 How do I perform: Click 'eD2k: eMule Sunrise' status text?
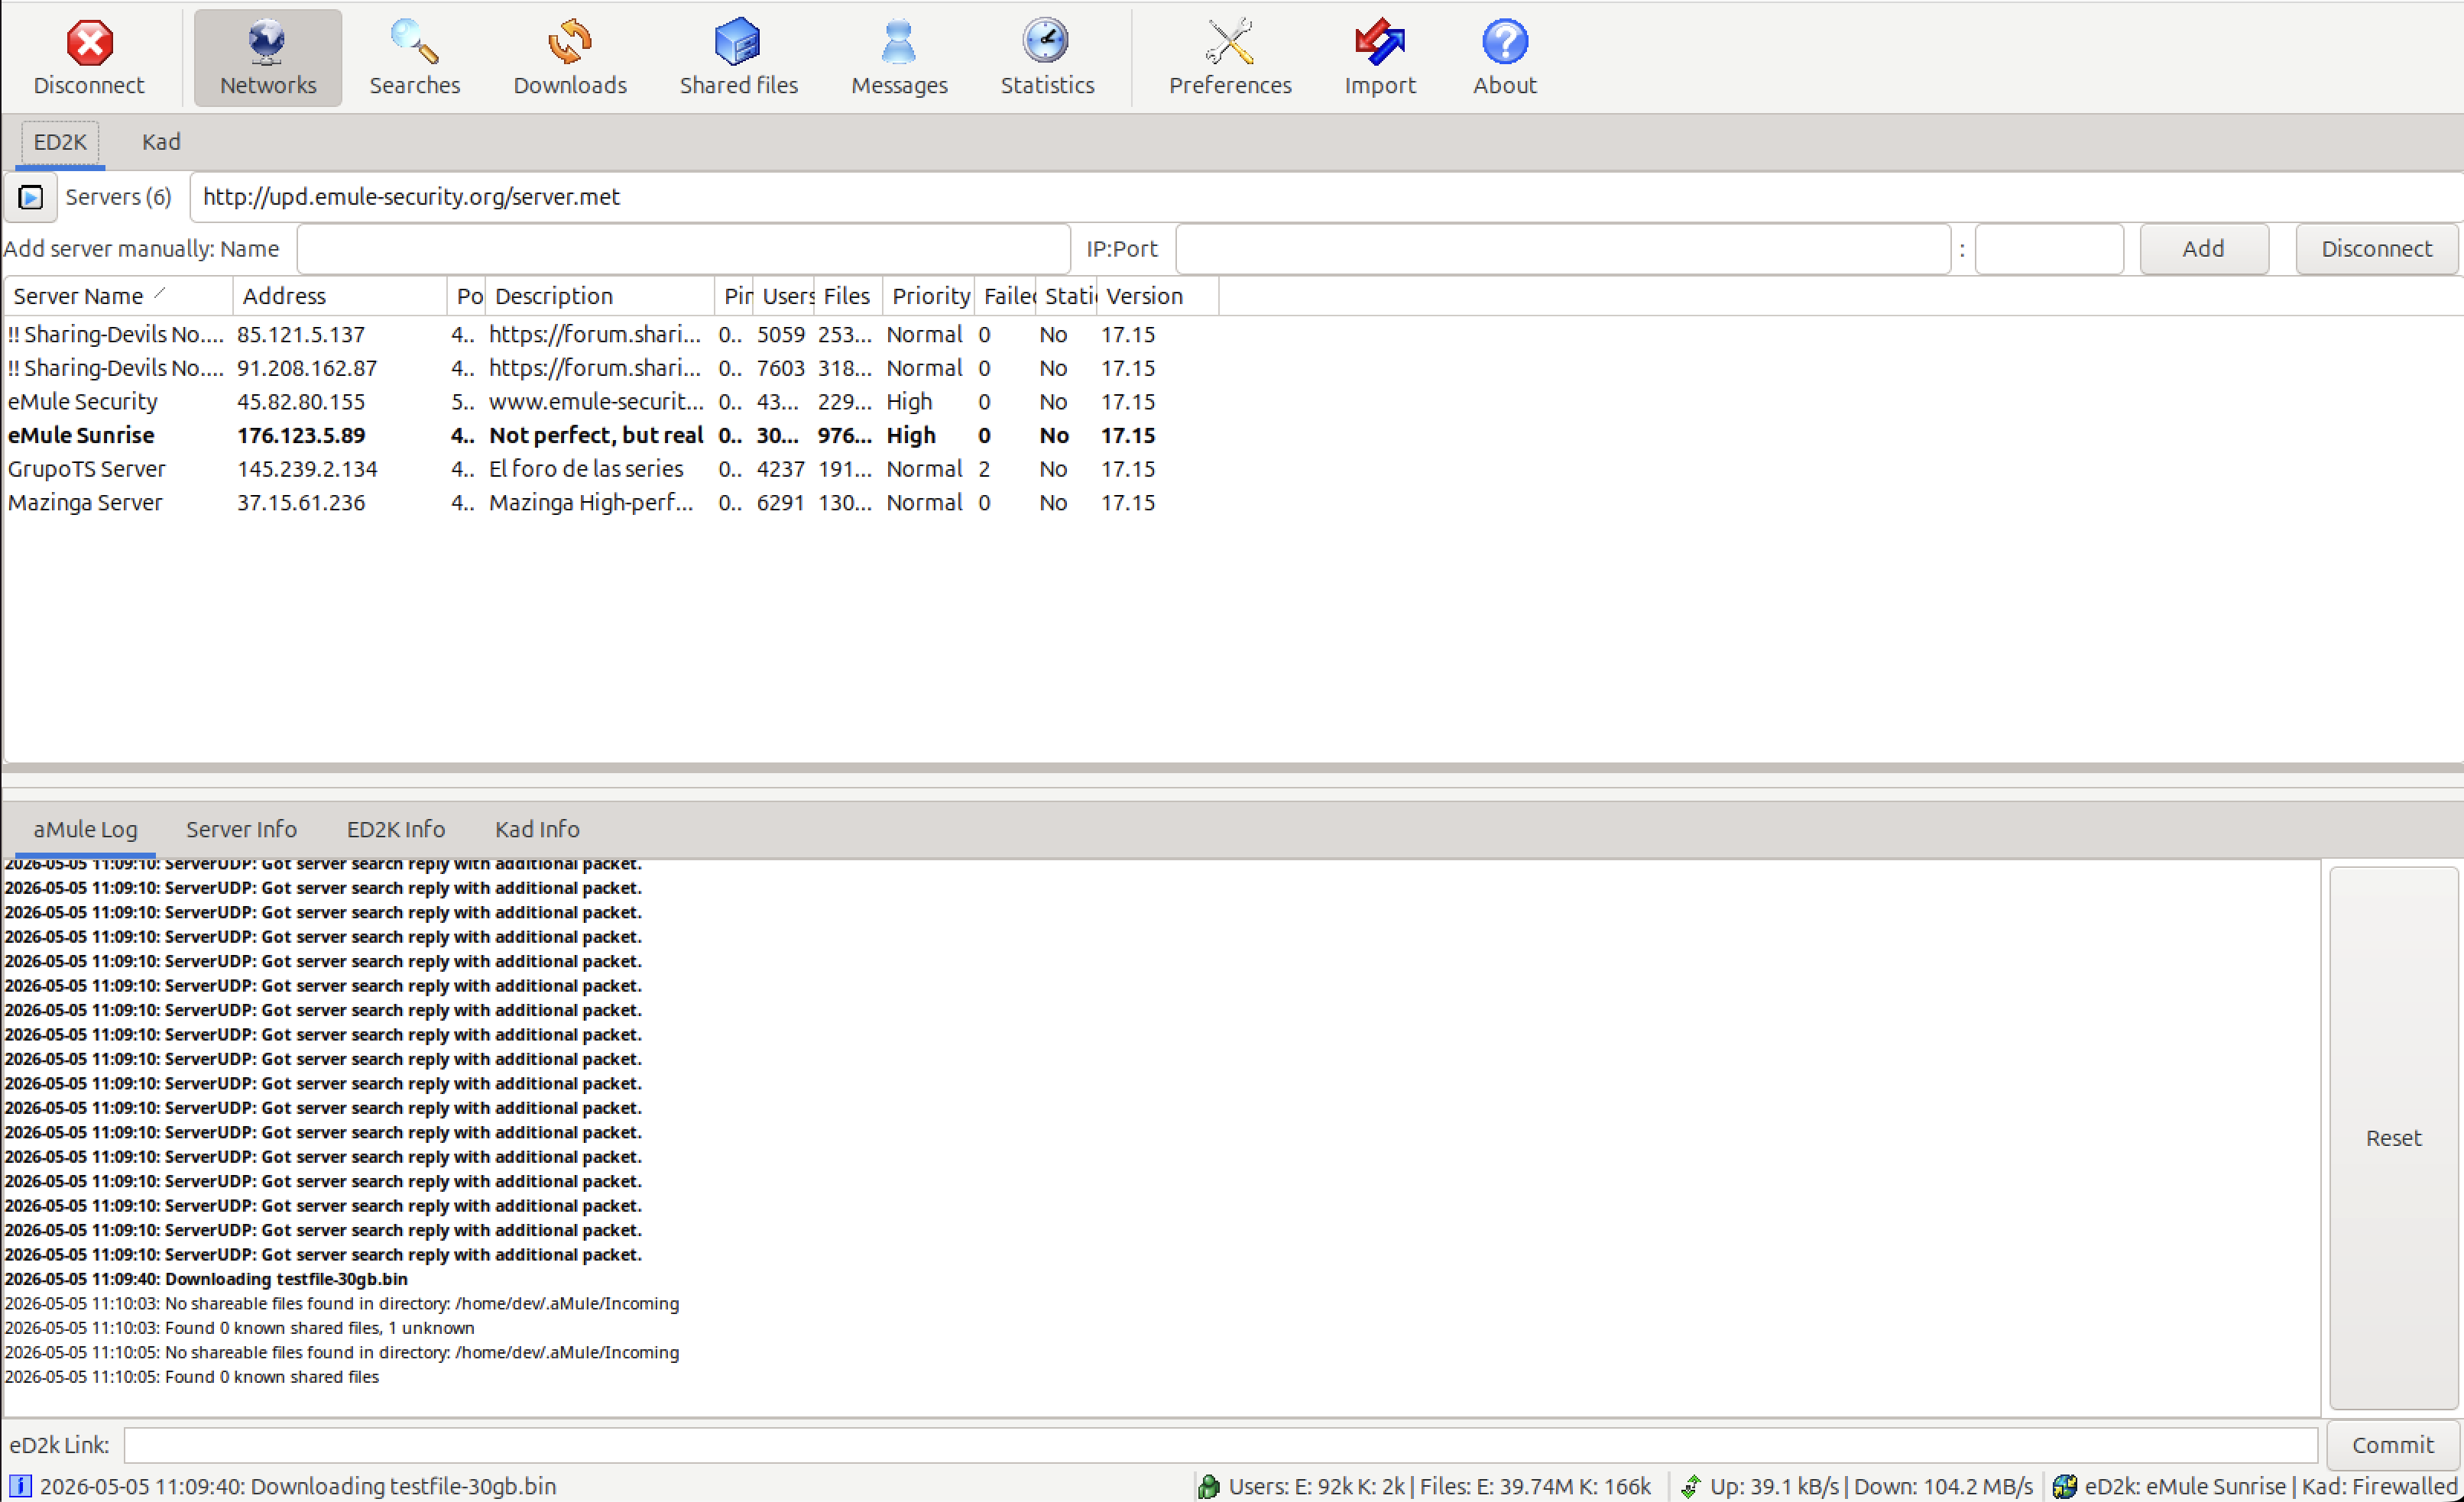click(x=2185, y=1486)
